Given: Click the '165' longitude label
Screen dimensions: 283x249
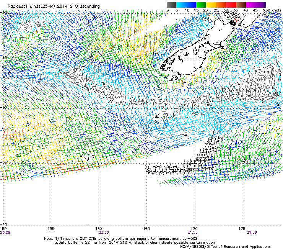Looking at the screenshot, I should [x=146, y=229].
